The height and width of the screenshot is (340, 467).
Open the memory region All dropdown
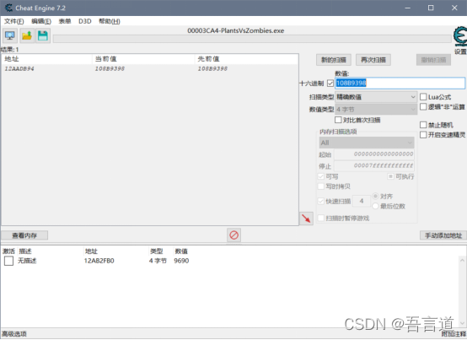tap(367, 143)
